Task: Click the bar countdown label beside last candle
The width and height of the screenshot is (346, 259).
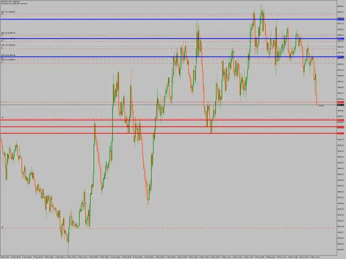Action: click(321, 105)
